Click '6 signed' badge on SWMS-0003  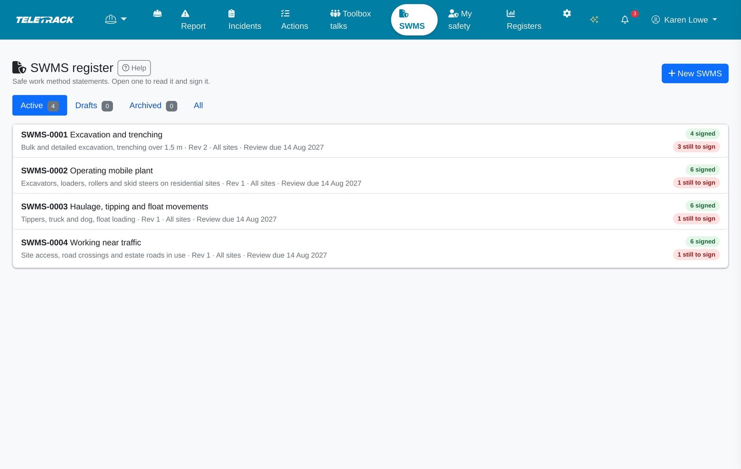[x=703, y=206]
